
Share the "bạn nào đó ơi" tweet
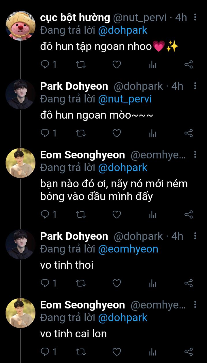pos(188,214)
